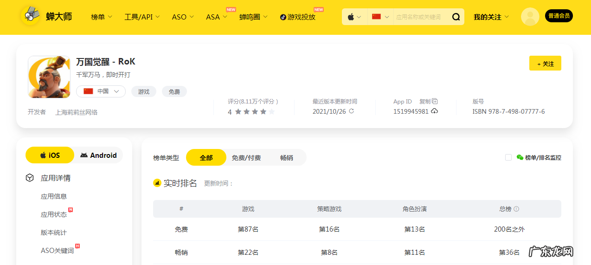Click the fifth rating star
Image resolution: width=591 pixels, height=265 pixels.
pos(272,112)
